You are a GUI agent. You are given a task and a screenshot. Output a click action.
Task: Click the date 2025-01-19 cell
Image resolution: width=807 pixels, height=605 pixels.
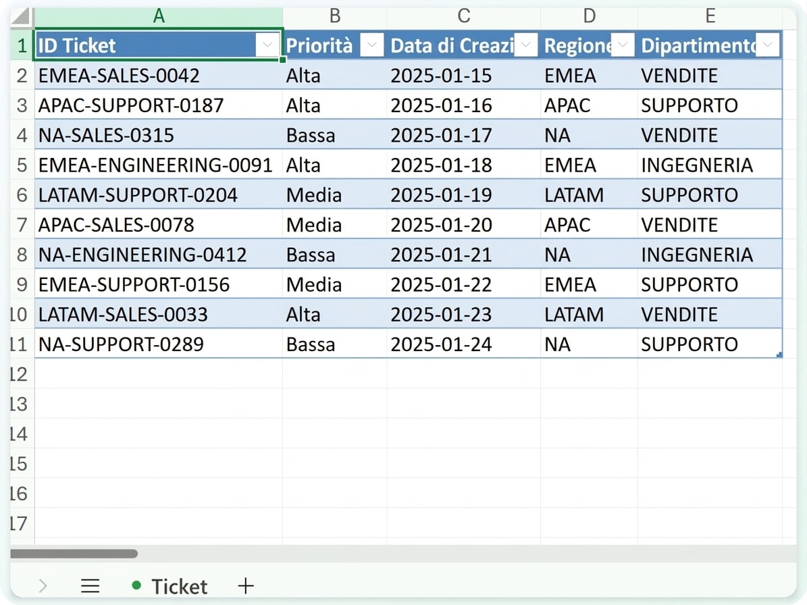click(x=463, y=195)
